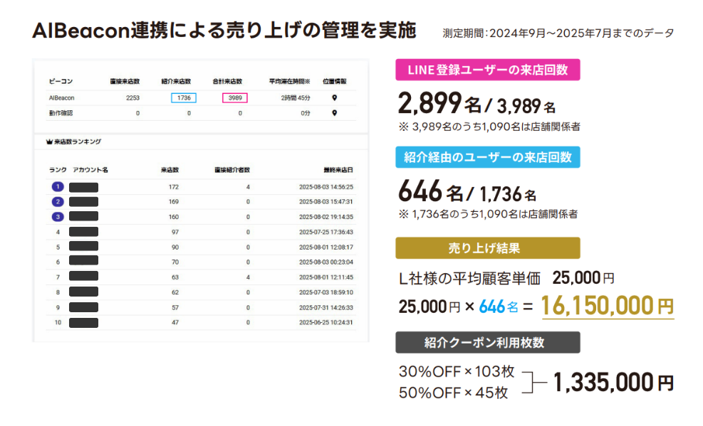Screen dimensions: 703x426
Task: Click the redacted account name at rank 10
Action: (x=83, y=322)
